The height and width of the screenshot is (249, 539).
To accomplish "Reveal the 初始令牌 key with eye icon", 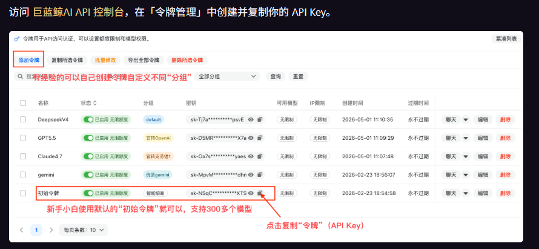I will coord(251,193).
